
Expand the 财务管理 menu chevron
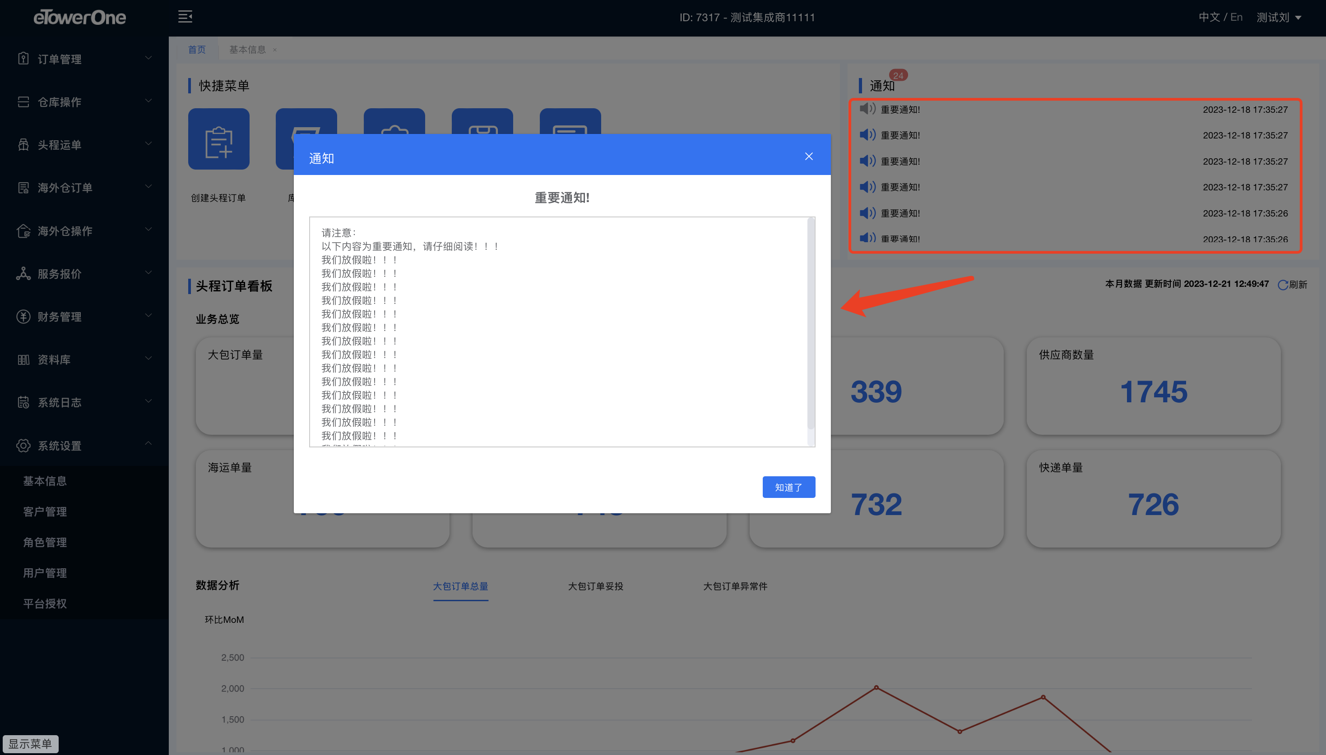tap(148, 316)
